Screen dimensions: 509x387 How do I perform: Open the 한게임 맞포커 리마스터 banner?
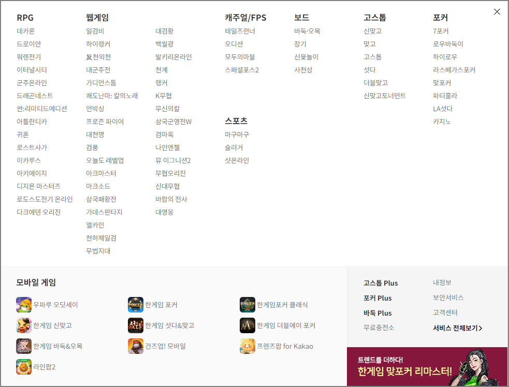coord(427,366)
